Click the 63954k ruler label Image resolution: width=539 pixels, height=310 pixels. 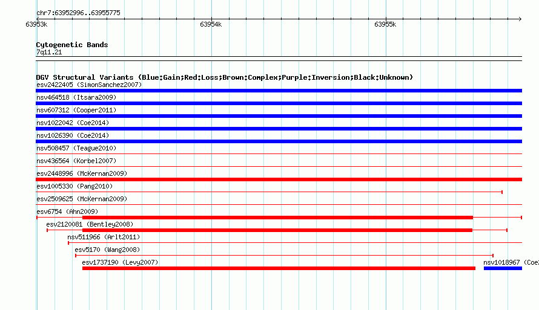(211, 24)
